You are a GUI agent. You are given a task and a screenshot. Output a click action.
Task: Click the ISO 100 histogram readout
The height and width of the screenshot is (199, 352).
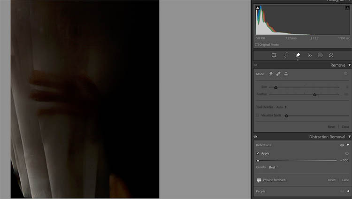[260, 38]
